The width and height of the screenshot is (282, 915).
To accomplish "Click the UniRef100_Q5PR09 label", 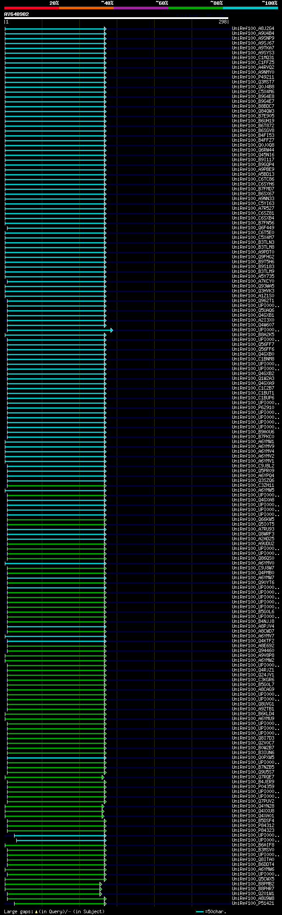I will (x=253, y=471).
